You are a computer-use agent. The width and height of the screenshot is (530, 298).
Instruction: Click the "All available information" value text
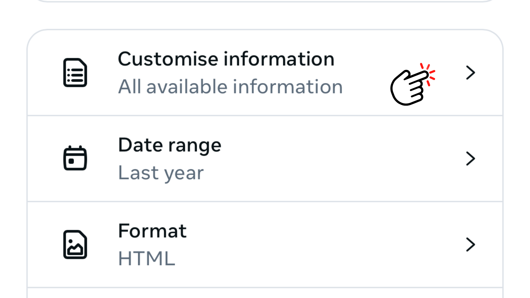click(230, 87)
